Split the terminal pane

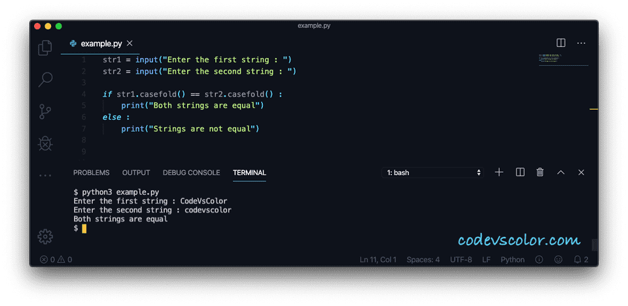click(520, 172)
